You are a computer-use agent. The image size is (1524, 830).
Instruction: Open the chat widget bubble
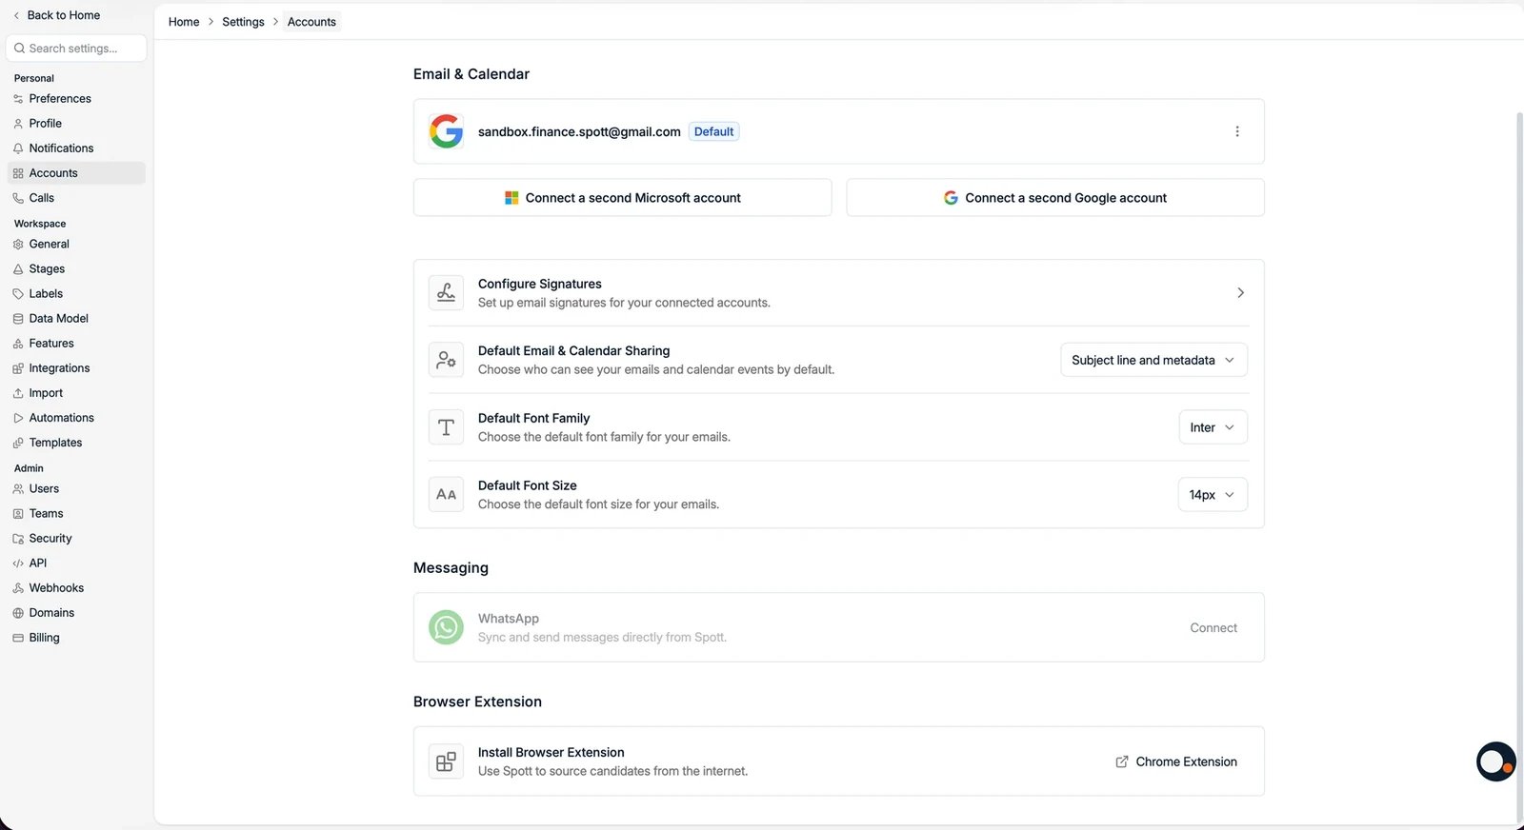1495,761
